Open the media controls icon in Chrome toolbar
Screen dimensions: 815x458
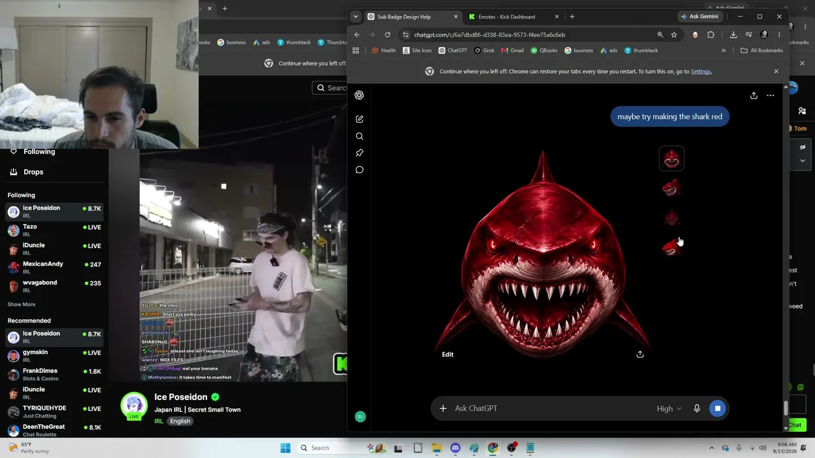coord(749,35)
